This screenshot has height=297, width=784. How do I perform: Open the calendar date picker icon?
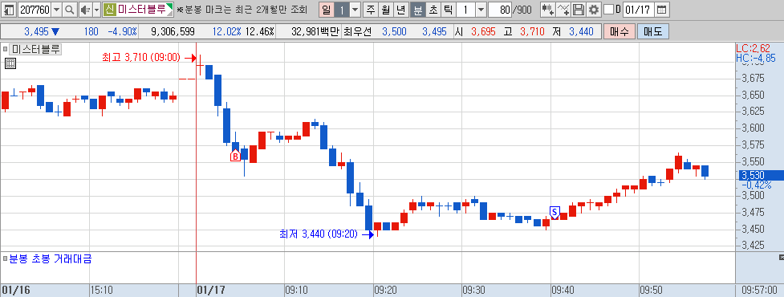[661, 9]
